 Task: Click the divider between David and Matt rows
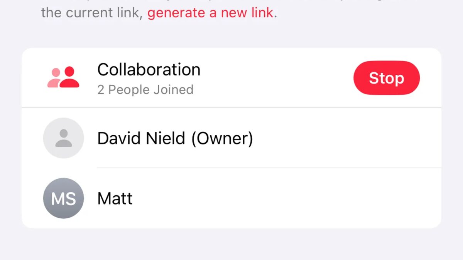pos(269,168)
